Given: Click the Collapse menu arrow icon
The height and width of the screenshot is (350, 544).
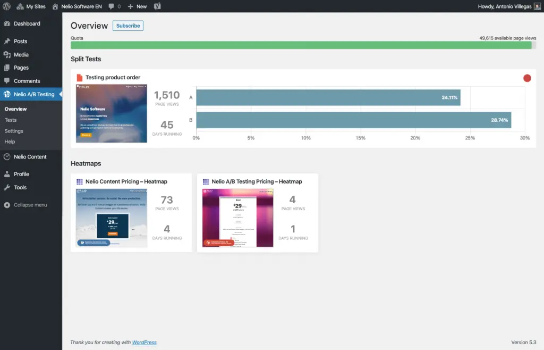Looking at the screenshot, I should click(7, 205).
